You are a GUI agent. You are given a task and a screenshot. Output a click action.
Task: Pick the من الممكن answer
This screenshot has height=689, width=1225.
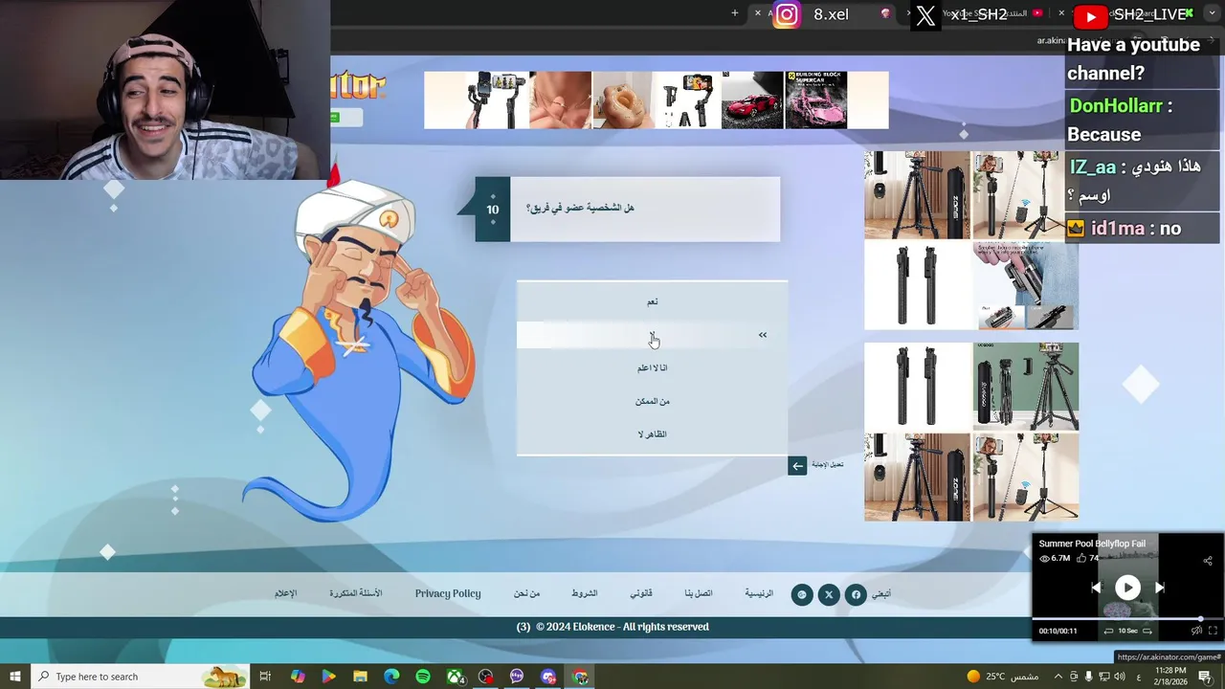[652, 401]
